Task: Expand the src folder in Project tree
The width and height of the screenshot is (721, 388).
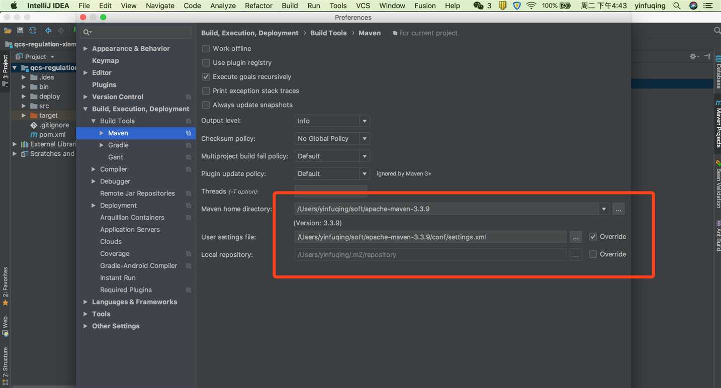Action: 23,106
